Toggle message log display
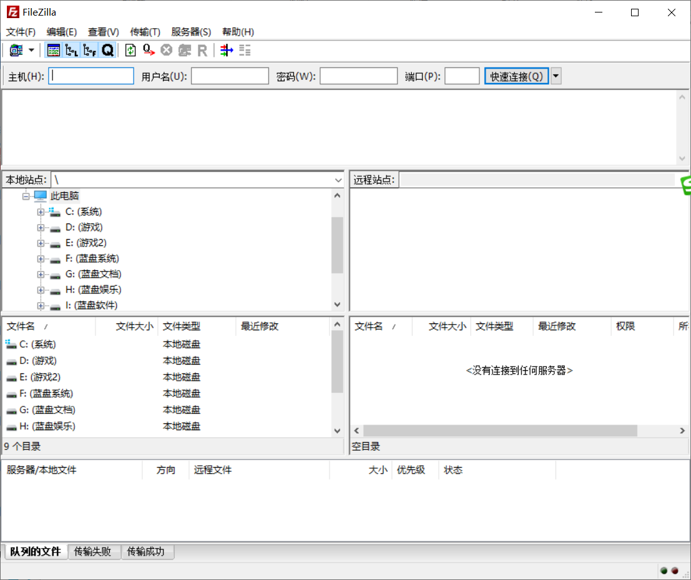The height and width of the screenshot is (580, 691). point(53,50)
